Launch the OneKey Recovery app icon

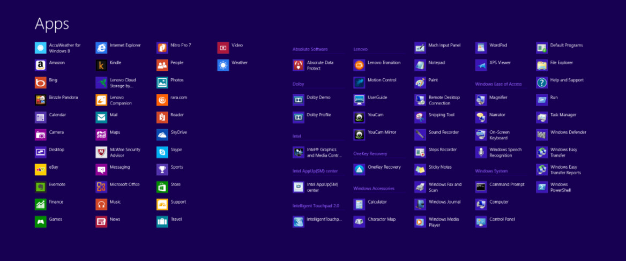click(x=359, y=169)
